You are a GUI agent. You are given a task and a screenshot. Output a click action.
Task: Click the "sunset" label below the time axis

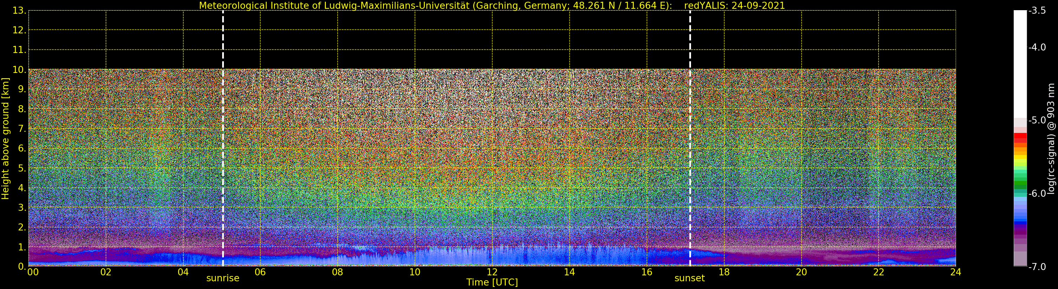point(690,278)
